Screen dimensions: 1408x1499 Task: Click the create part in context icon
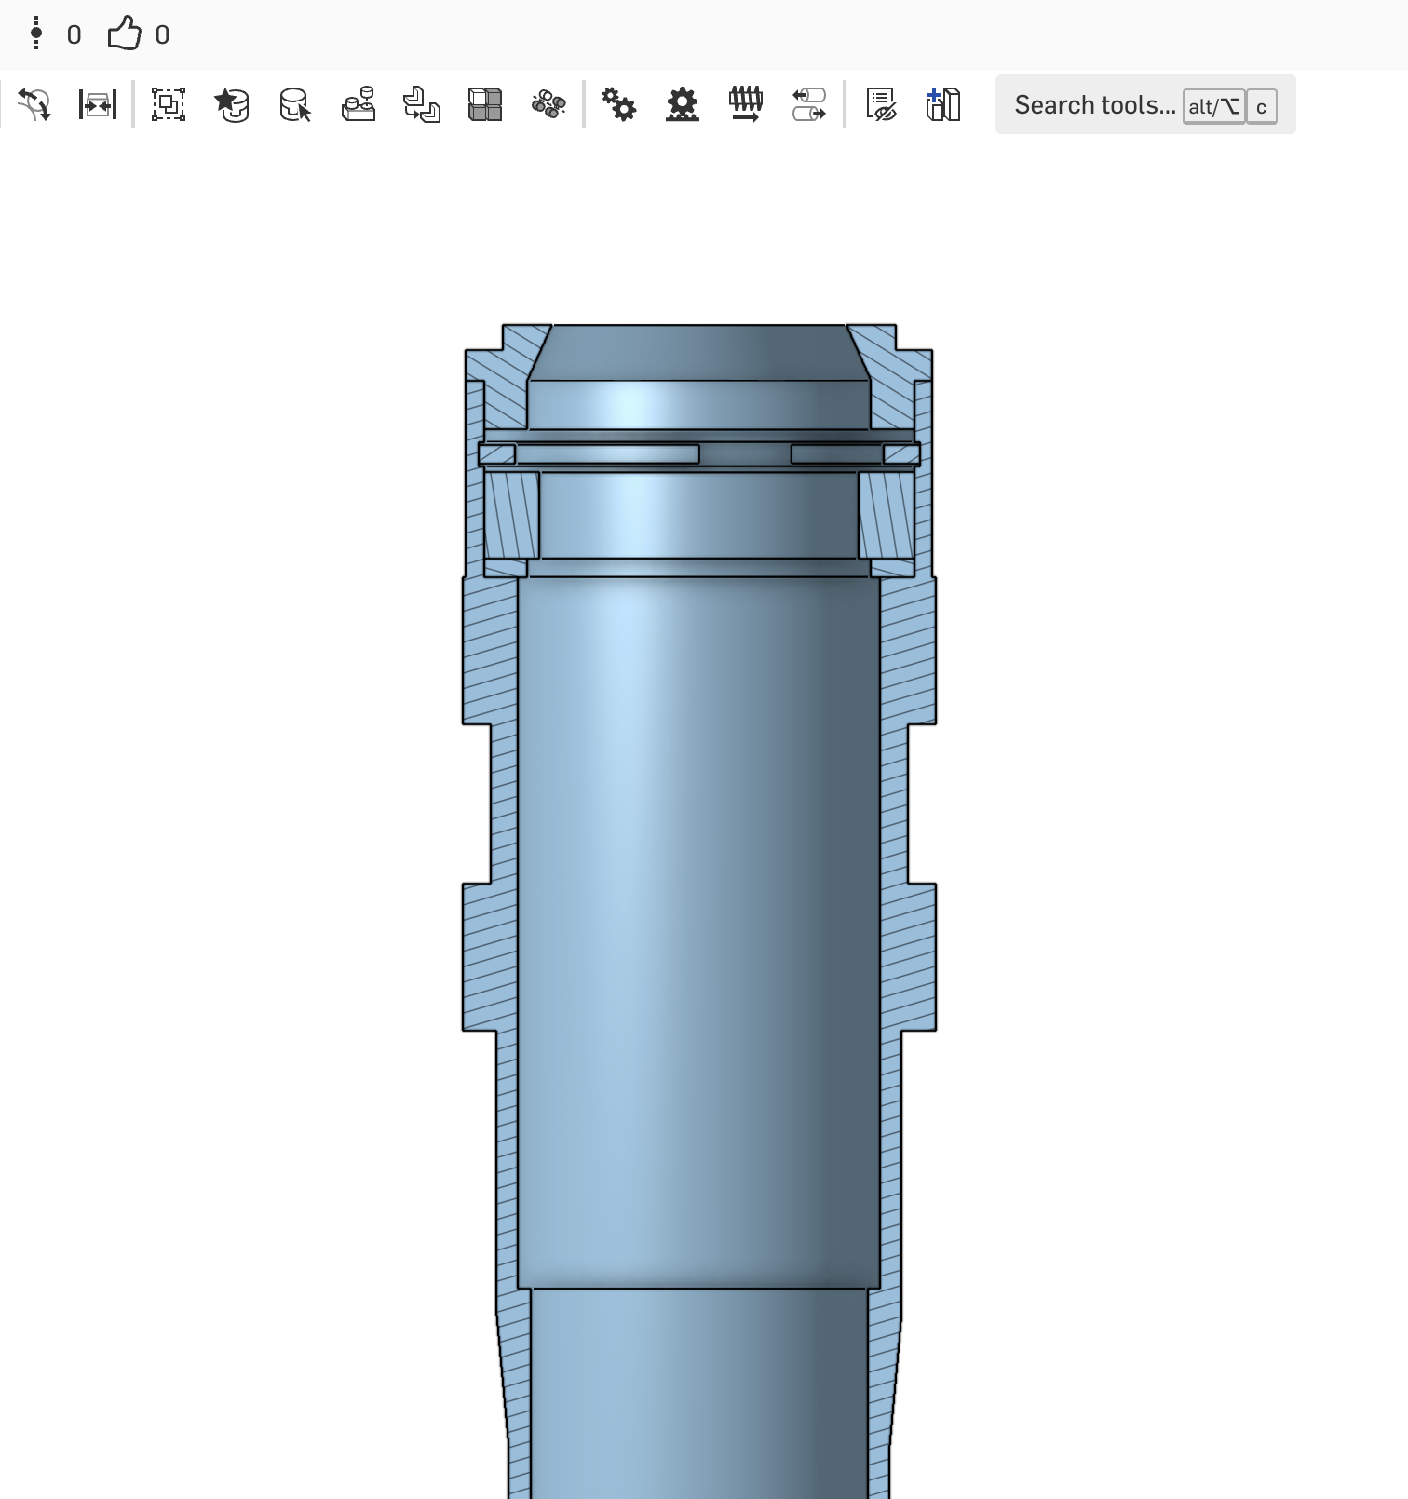pyautogui.click(x=942, y=104)
